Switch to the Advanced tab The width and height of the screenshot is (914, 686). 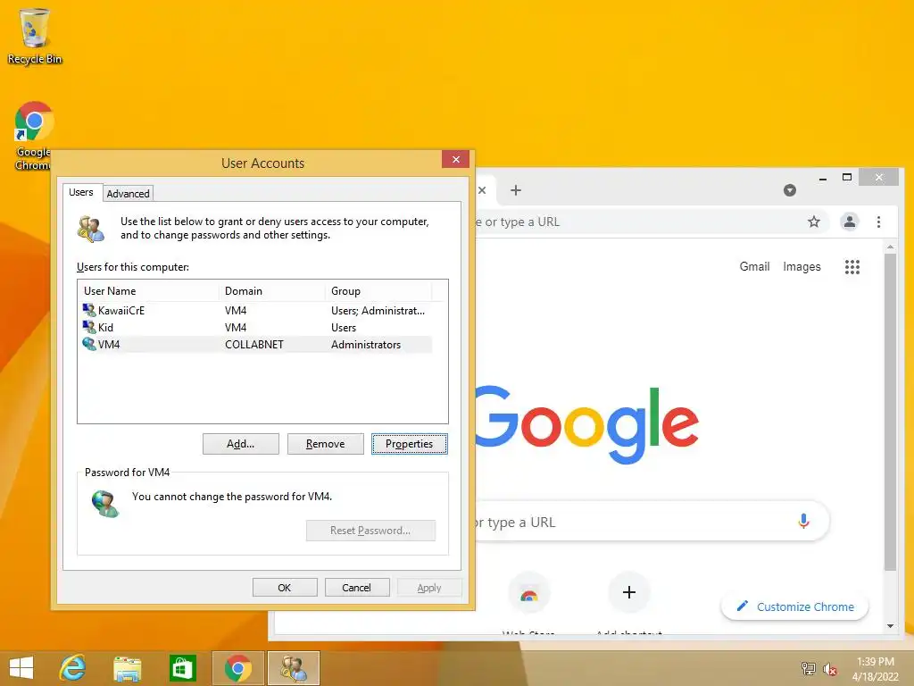point(128,194)
